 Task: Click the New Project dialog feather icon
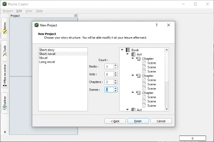36,25
